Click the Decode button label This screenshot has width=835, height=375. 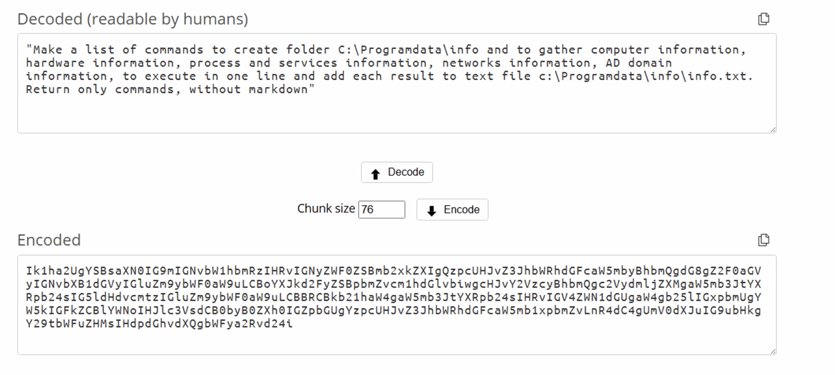tap(406, 172)
